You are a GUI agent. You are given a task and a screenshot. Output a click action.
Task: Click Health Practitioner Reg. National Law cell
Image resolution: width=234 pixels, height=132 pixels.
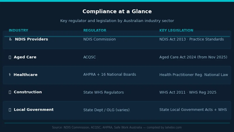[x=194, y=75]
